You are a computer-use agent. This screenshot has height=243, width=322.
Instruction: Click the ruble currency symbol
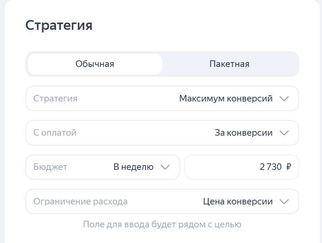pyautogui.click(x=289, y=167)
